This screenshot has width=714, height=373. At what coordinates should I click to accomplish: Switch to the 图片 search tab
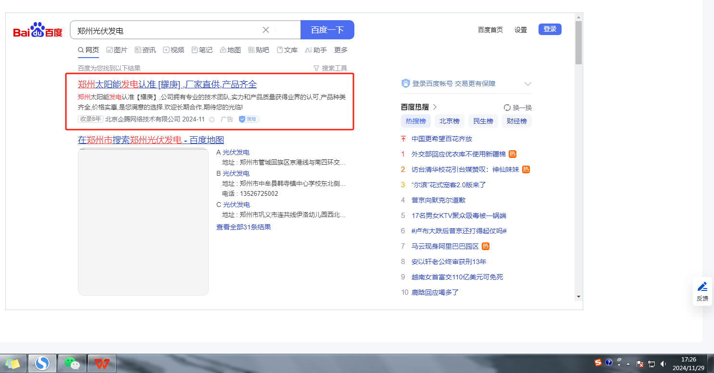pos(116,50)
